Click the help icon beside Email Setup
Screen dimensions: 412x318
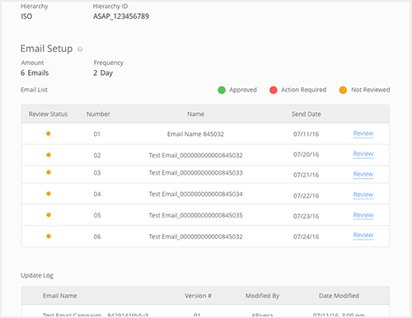(x=80, y=49)
